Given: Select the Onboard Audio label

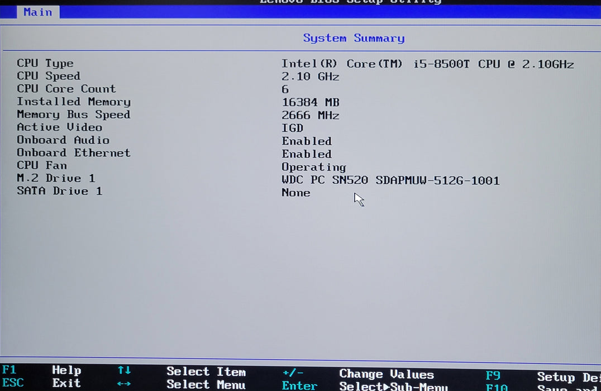Looking at the screenshot, I should pos(63,140).
